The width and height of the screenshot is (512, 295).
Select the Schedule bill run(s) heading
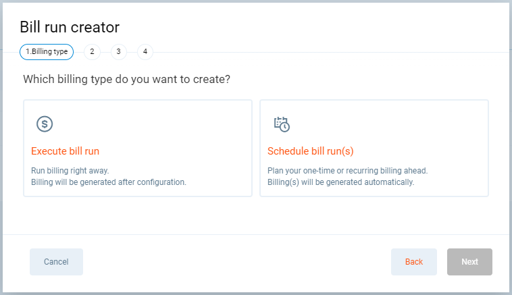pyautogui.click(x=311, y=151)
